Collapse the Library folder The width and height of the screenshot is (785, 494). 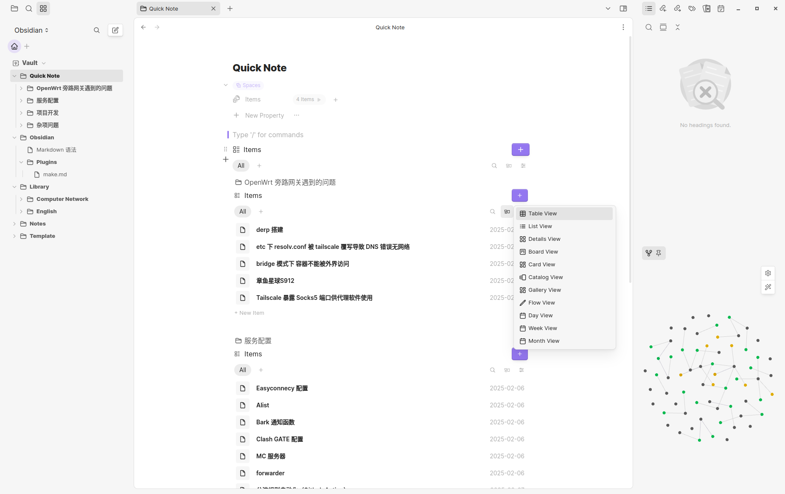click(14, 187)
